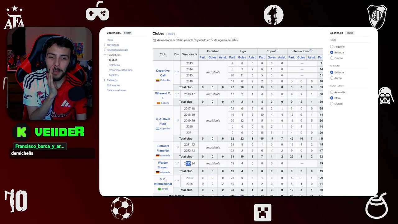Expand the Palmarés contents entry
This screenshot has width=398, height=224.
(104, 80)
